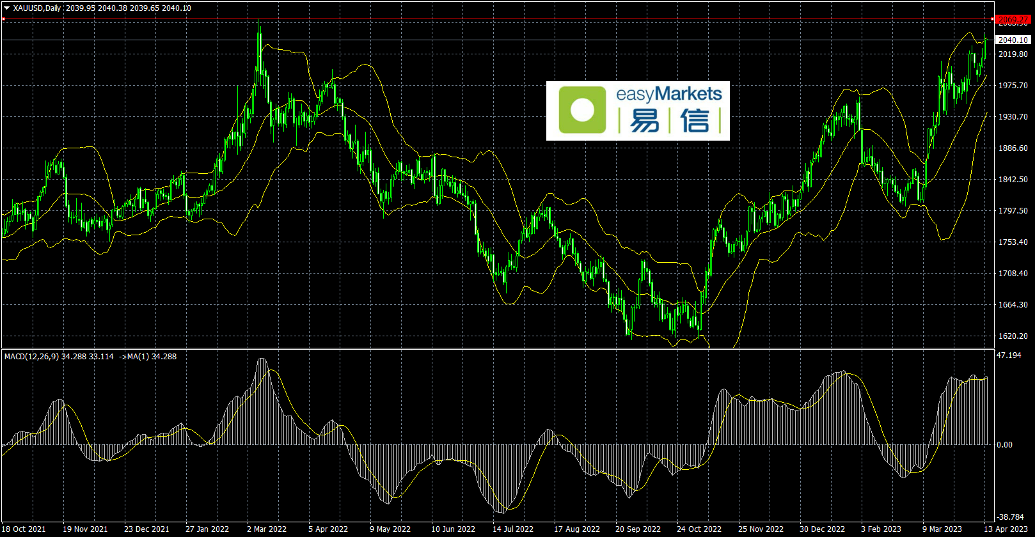Click the 1797.50 price axis label
Screen dimensions: 1035x537
[1013, 211]
